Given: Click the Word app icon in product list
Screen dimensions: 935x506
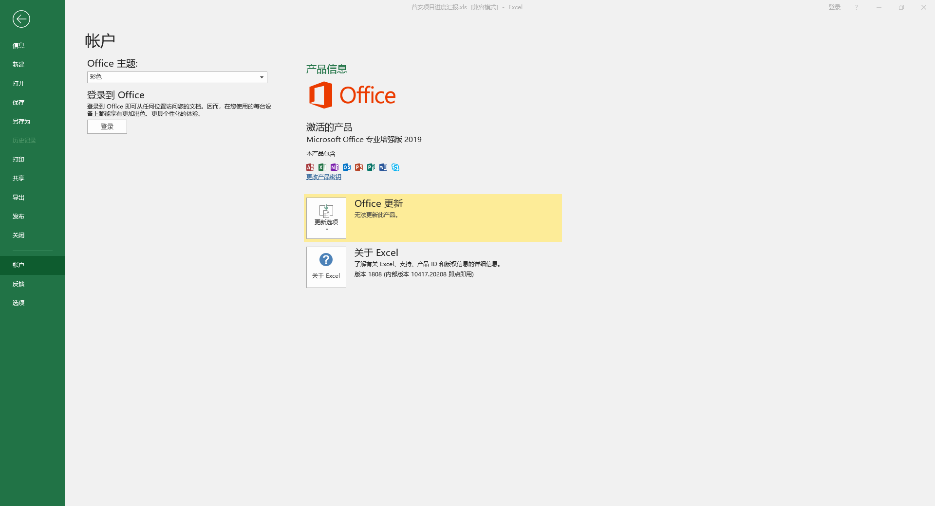Looking at the screenshot, I should pyautogui.click(x=383, y=167).
